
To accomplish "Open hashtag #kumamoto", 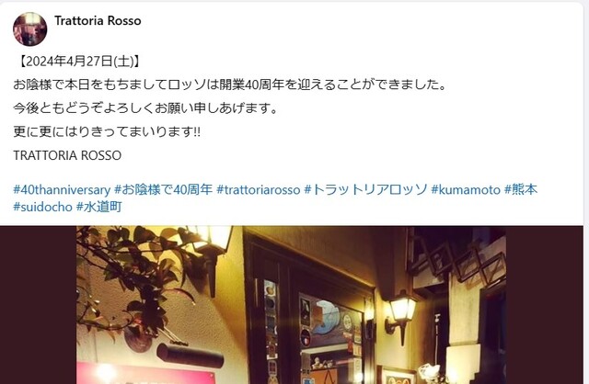I will click(x=466, y=190).
